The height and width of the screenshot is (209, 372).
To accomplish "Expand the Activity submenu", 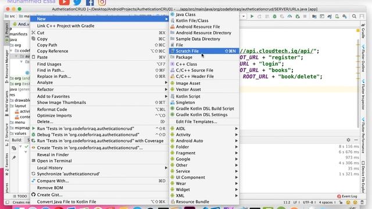I will [x=204, y=135].
